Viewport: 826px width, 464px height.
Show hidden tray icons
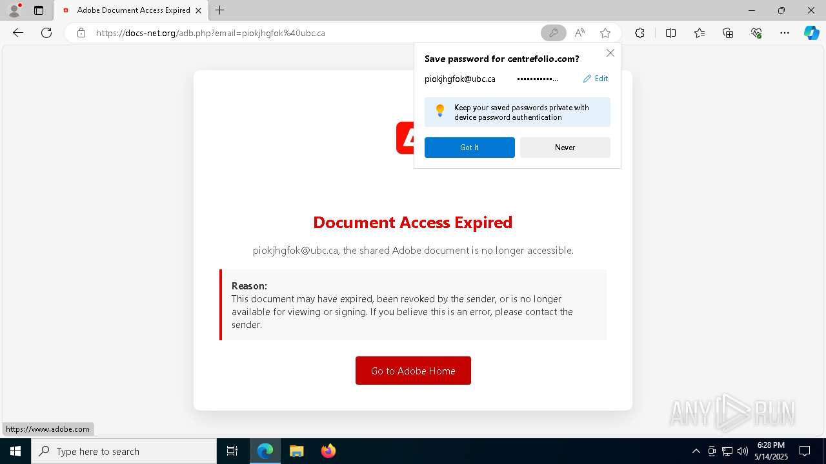[x=696, y=451]
